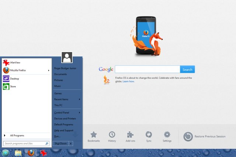Click the blue Search button
Screen dimensions: 236x157
pos(187,69)
